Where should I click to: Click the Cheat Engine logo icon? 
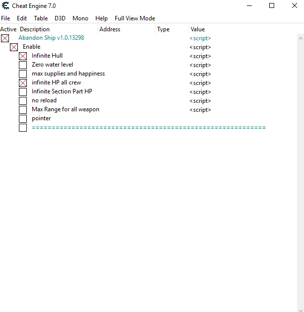coord(5,5)
